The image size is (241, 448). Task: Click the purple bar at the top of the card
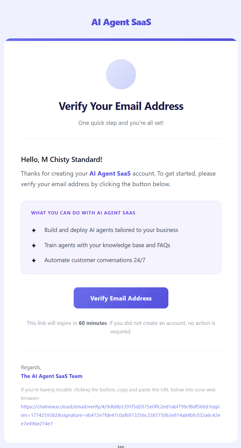121,40
